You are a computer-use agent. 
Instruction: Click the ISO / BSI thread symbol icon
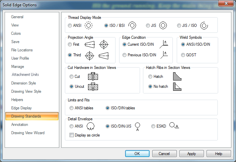pos(132,25)
